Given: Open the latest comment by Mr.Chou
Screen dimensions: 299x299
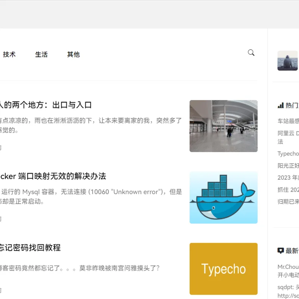Looking at the screenshot, I should (x=288, y=271).
